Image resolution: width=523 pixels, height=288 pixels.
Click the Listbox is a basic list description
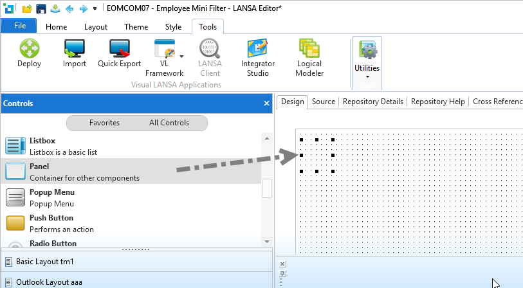coord(64,152)
